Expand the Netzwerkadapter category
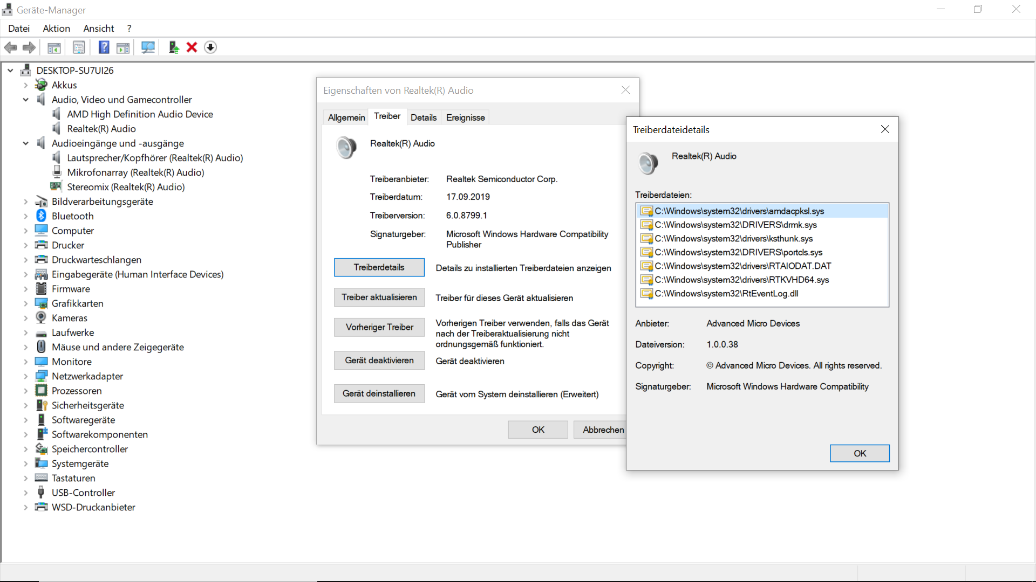This screenshot has width=1036, height=582. pyautogui.click(x=25, y=376)
